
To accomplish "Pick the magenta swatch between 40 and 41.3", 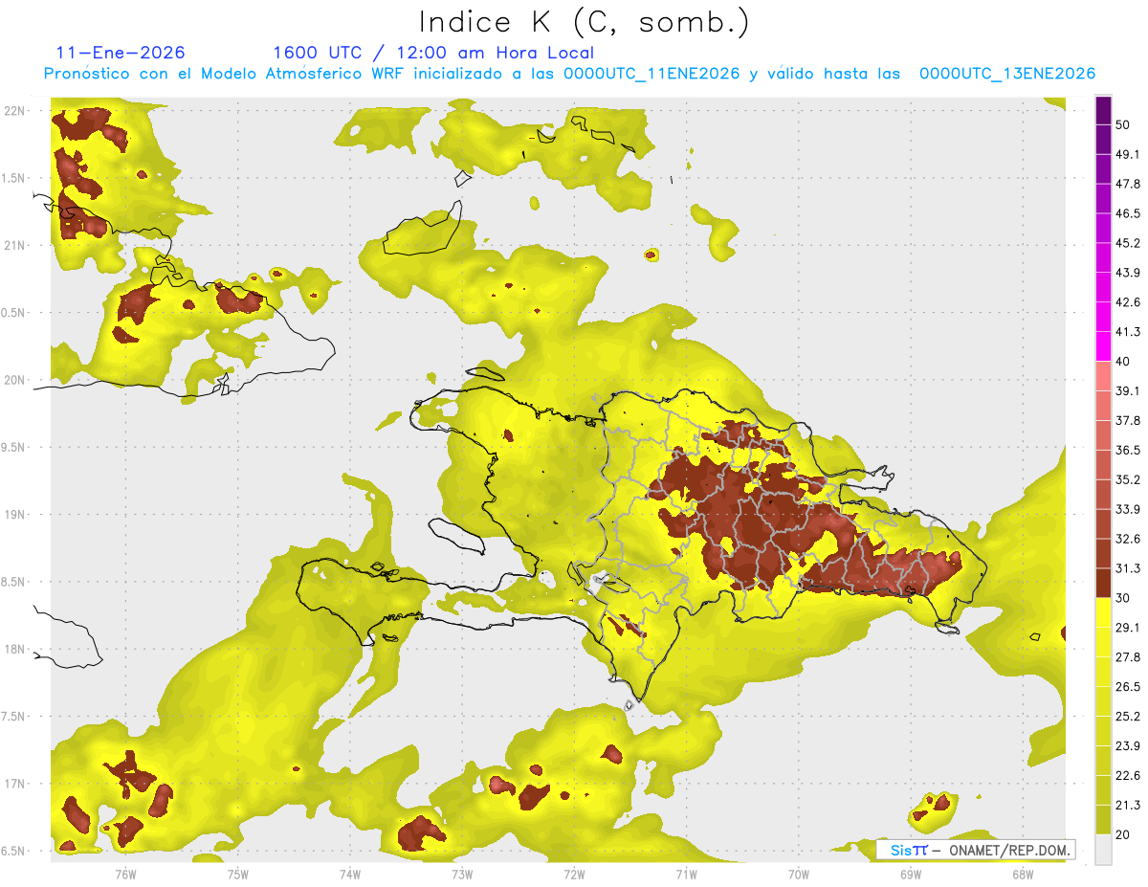I will tap(1103, 346).
